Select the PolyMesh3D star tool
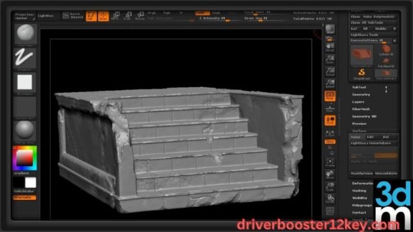The height and width of the screenshot is (232, 413). point(386,63)
